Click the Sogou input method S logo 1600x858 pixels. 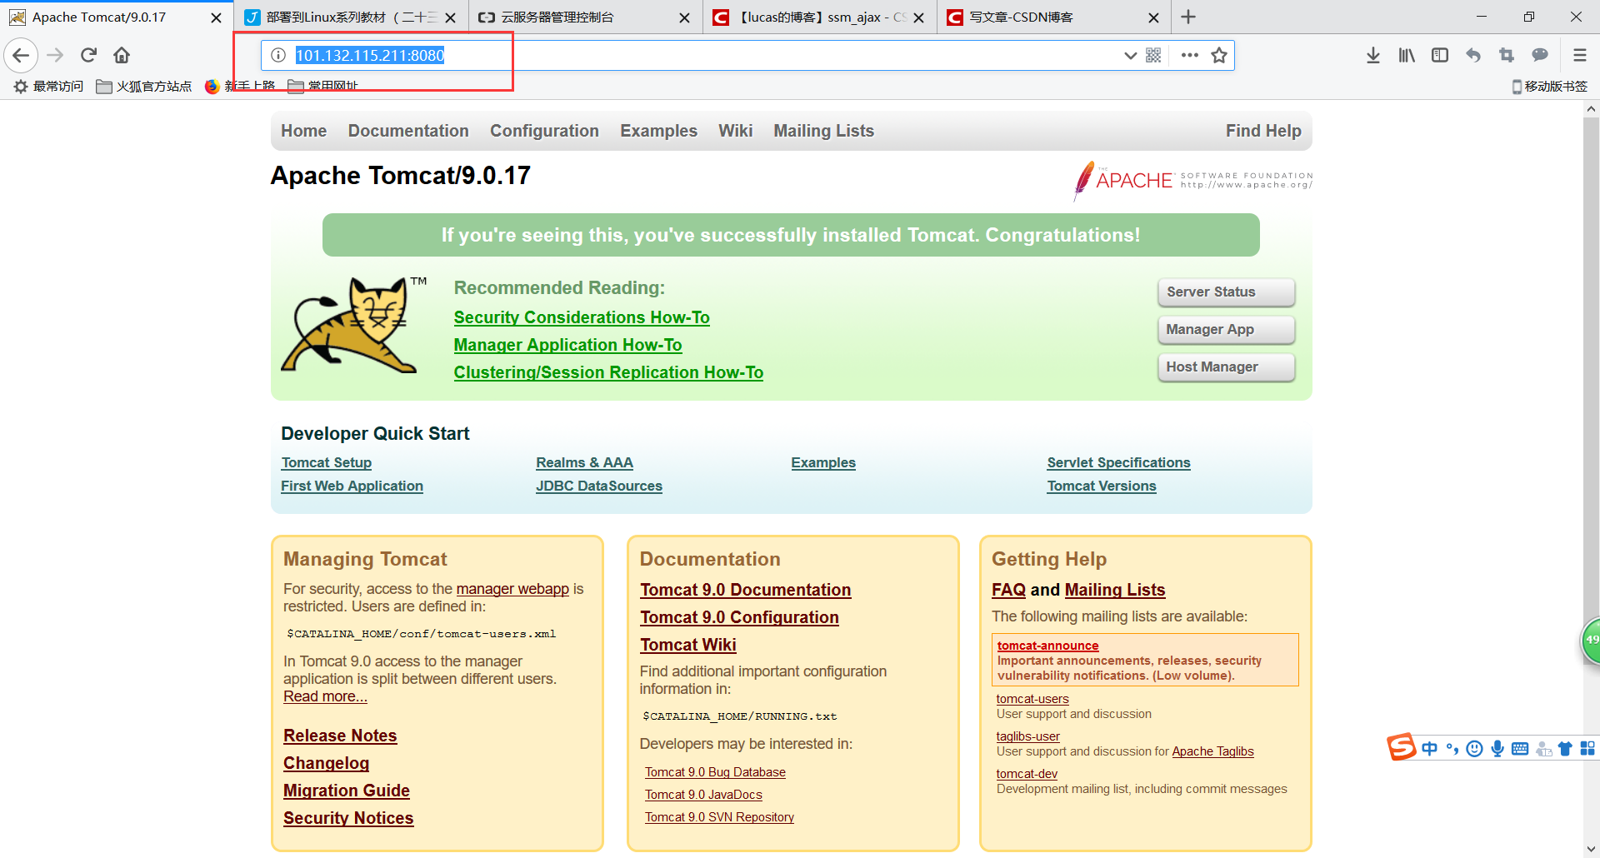pos(1402,747)
